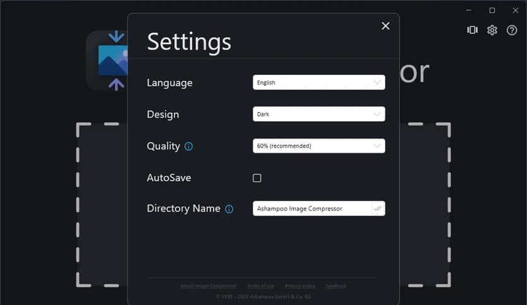The width and height of the screenshot is (527, 305).
Task: Minimize the application window
Action: click(x=469, y=11)
